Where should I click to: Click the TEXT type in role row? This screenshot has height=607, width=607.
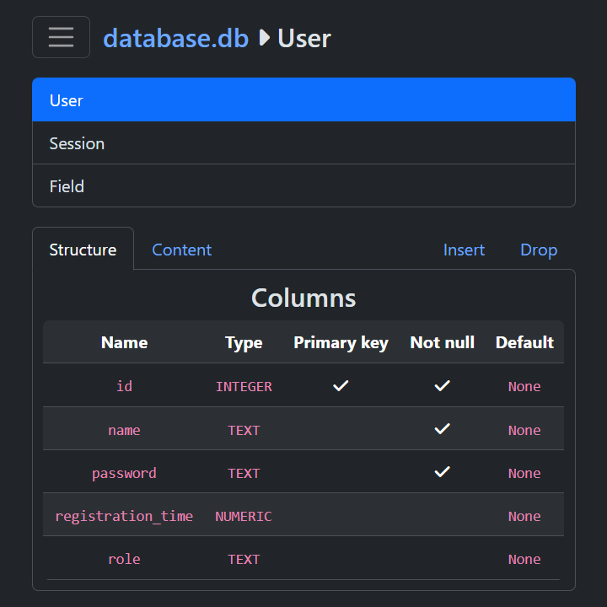[x=244, y=559]
